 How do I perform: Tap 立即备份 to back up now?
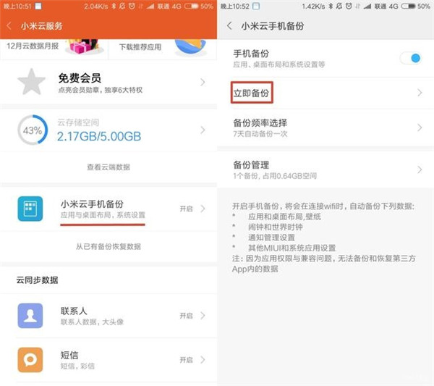(251, 93)
